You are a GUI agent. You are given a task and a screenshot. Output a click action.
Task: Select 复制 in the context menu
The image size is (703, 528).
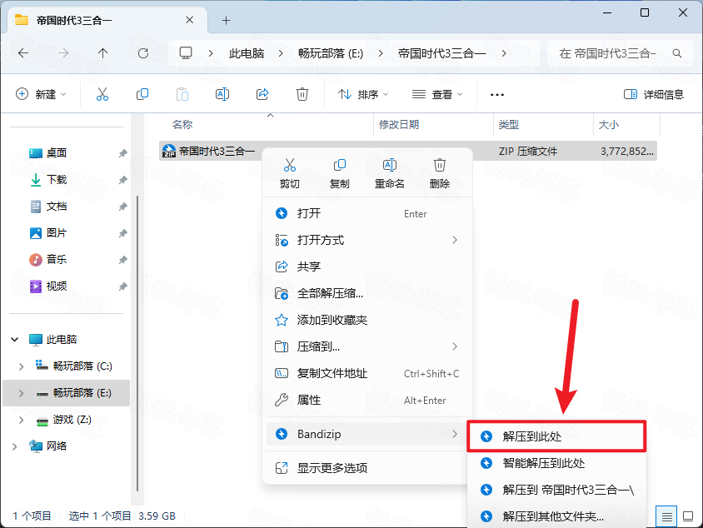(339, 173)
